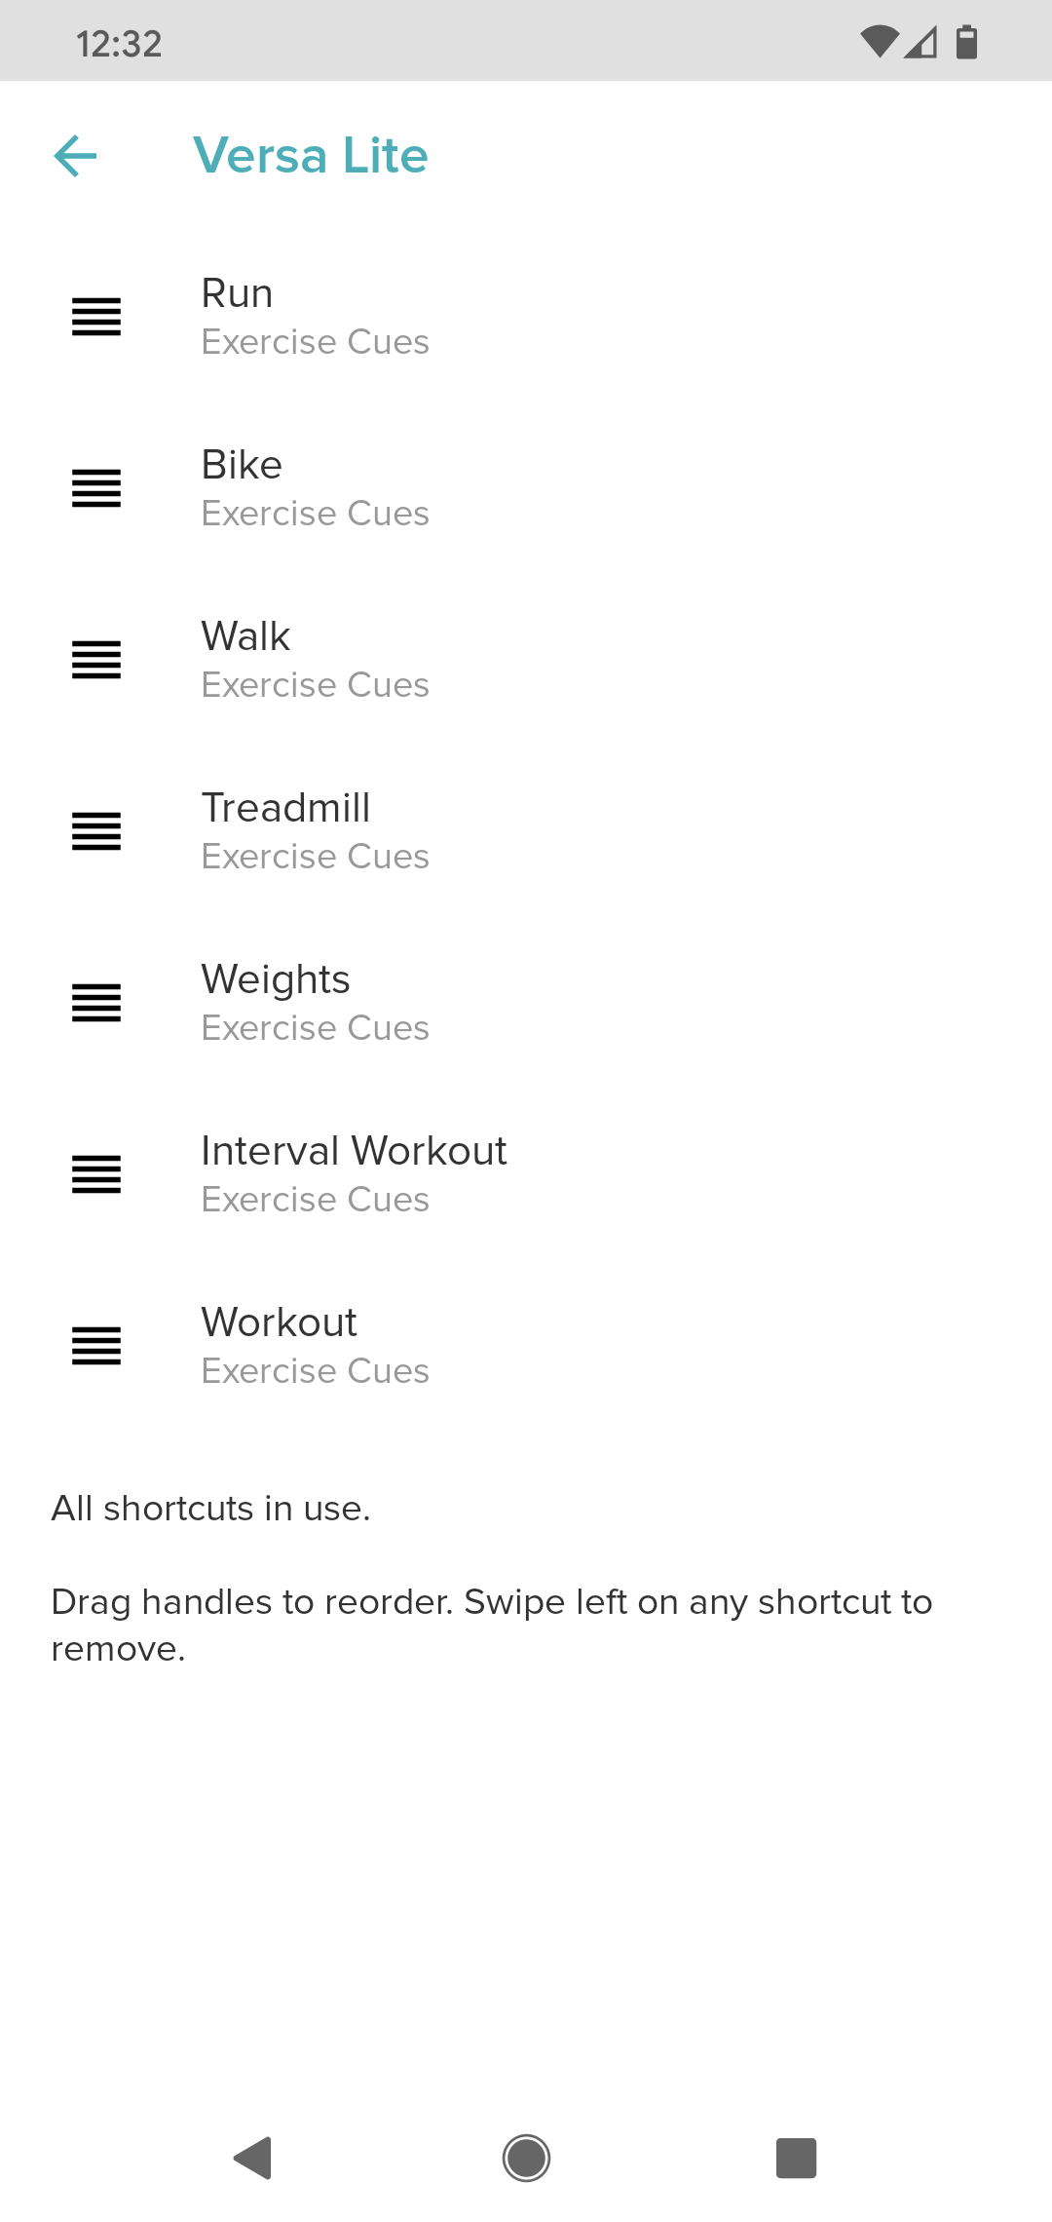The width and height of the screenshot is (1052, 2222).
Task: Tap the battery status icon
Action: point(966,43)
